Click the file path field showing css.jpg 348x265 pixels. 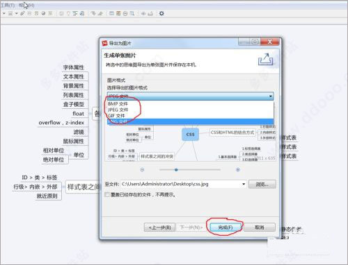tap(183, 184)
